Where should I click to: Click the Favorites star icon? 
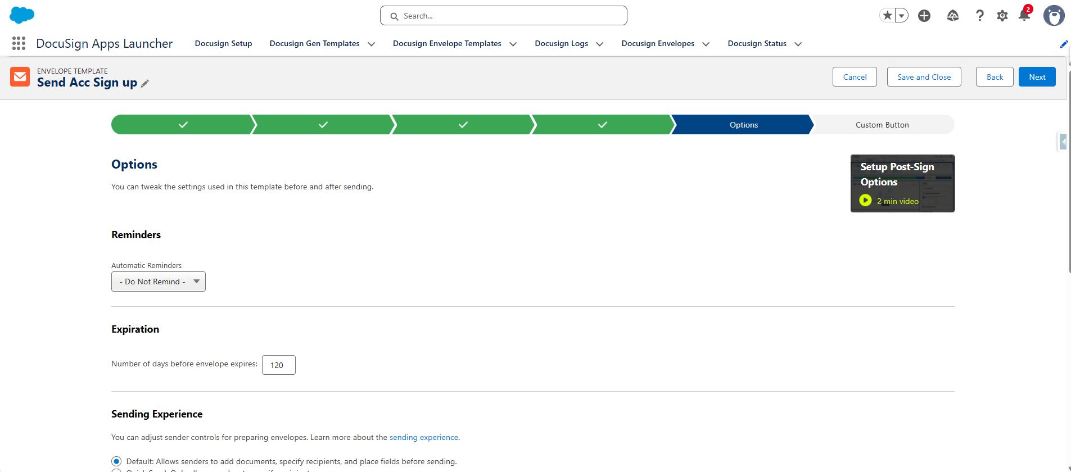[x=887, y=16]
